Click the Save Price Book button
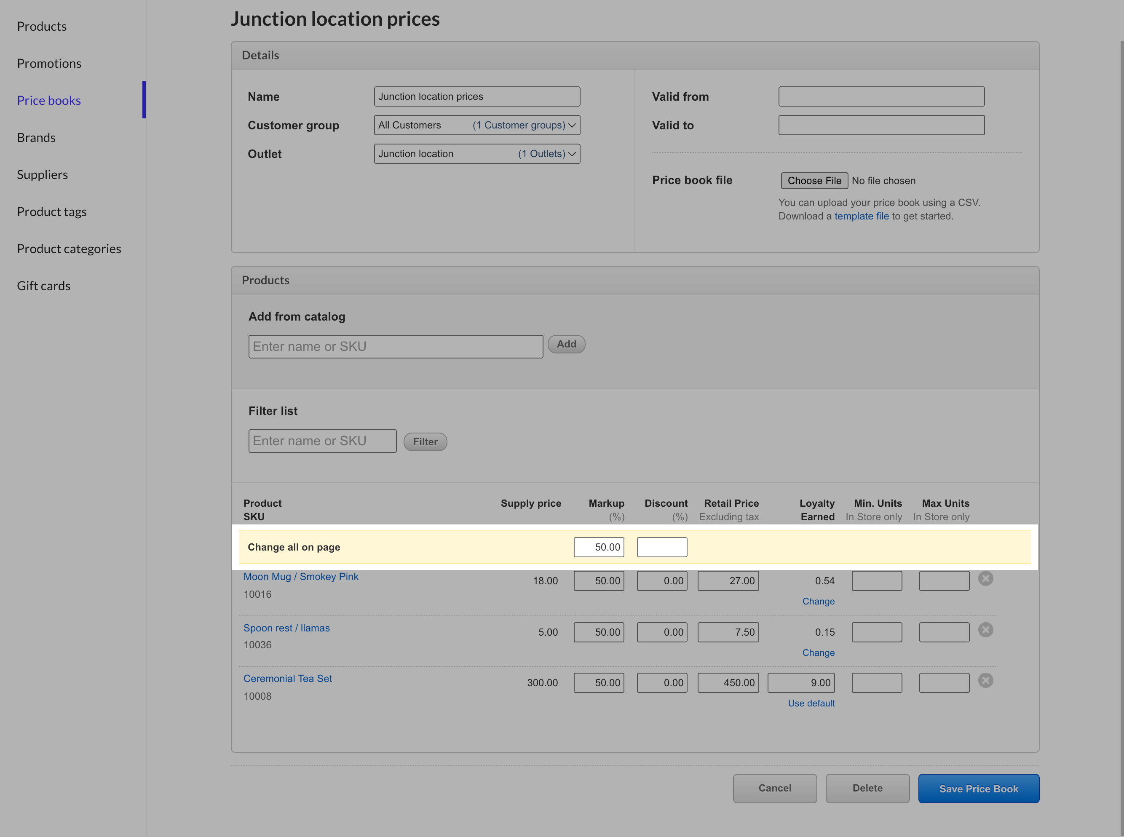Viewport: 1124px width, 837px height. point(979,789)
